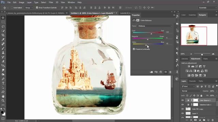218x122 pixels.
Task: Create a new layer
Action: pyautogui.click(x=208, y=120)
